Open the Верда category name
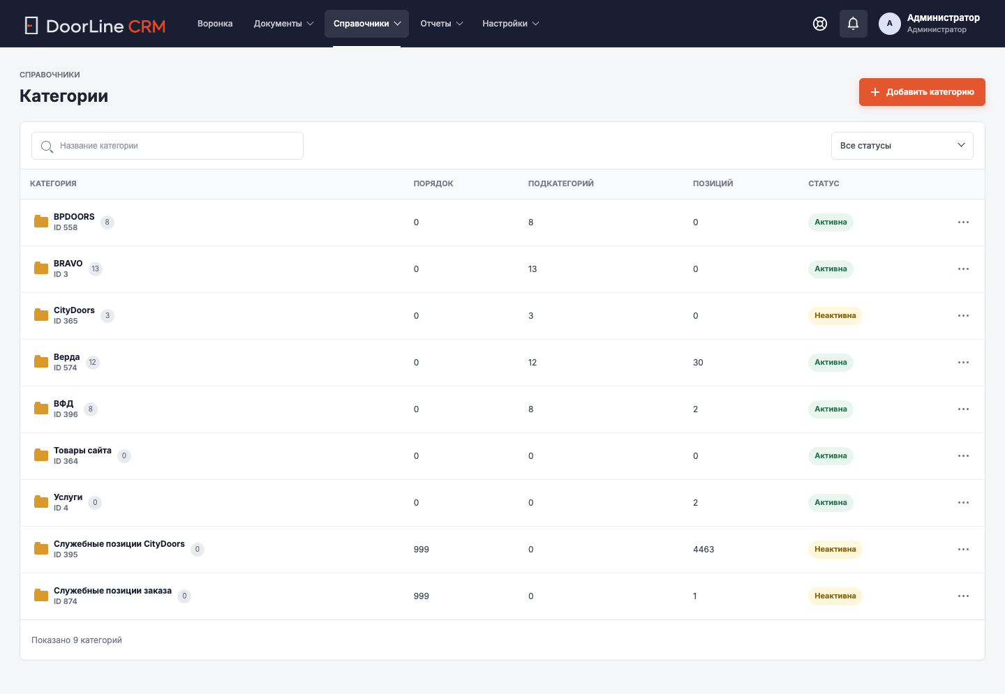The image size is (1005, 694). click(66, 357)
